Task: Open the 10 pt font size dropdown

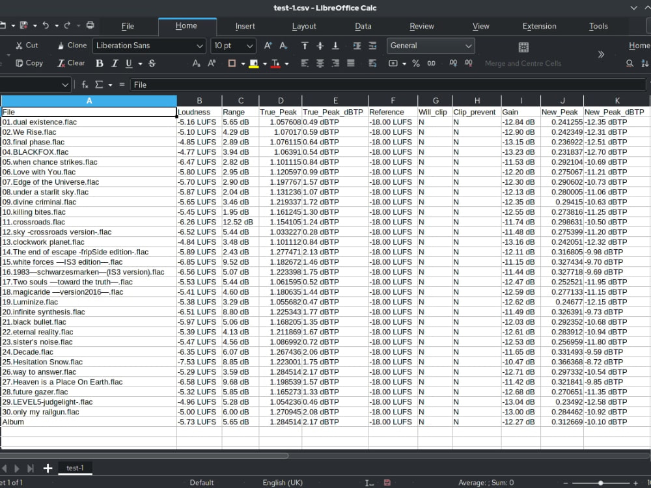Action: click(249, 46)
